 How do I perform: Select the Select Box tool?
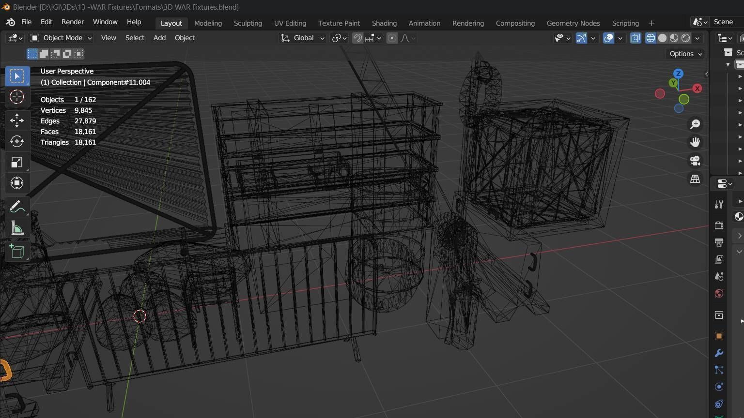click(17, 76)
